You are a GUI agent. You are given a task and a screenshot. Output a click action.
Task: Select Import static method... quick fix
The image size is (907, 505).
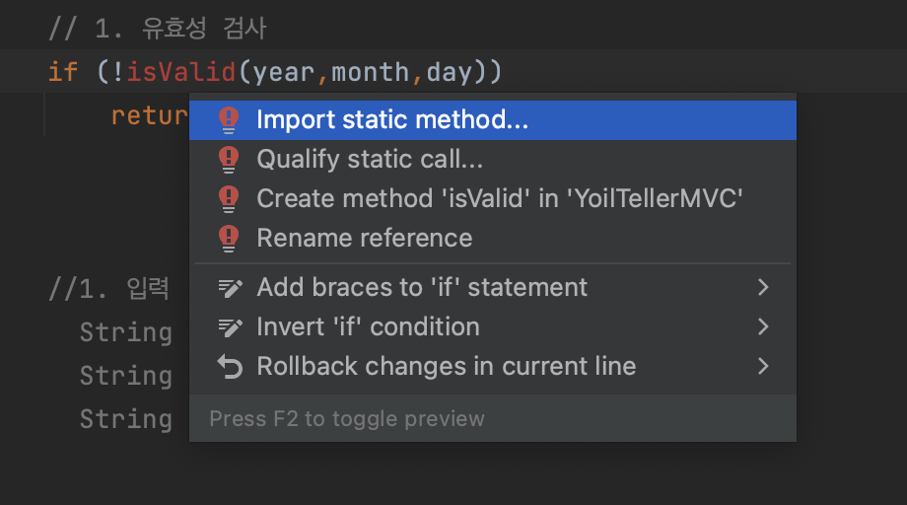click(493, 119)
